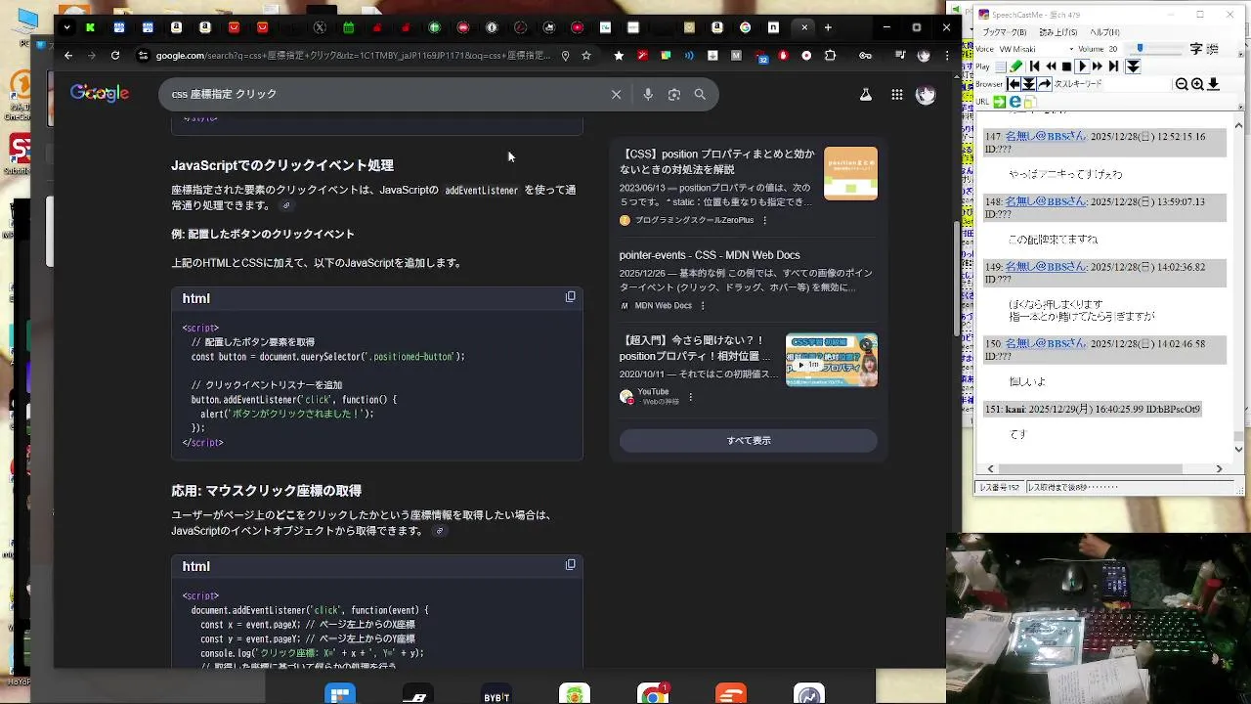Go forward in SpeechCastMe Browser row

point(1045,85)
